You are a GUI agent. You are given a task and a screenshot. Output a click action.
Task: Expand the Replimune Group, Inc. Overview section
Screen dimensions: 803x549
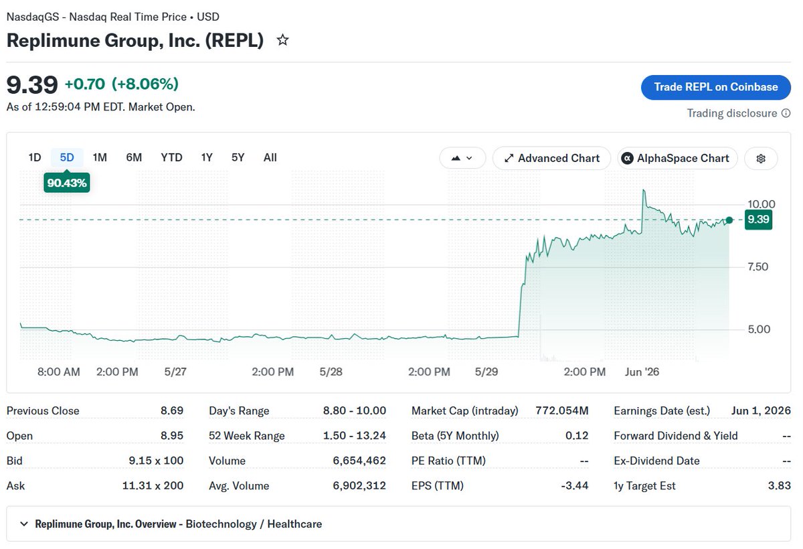click(x=398, y=524)
